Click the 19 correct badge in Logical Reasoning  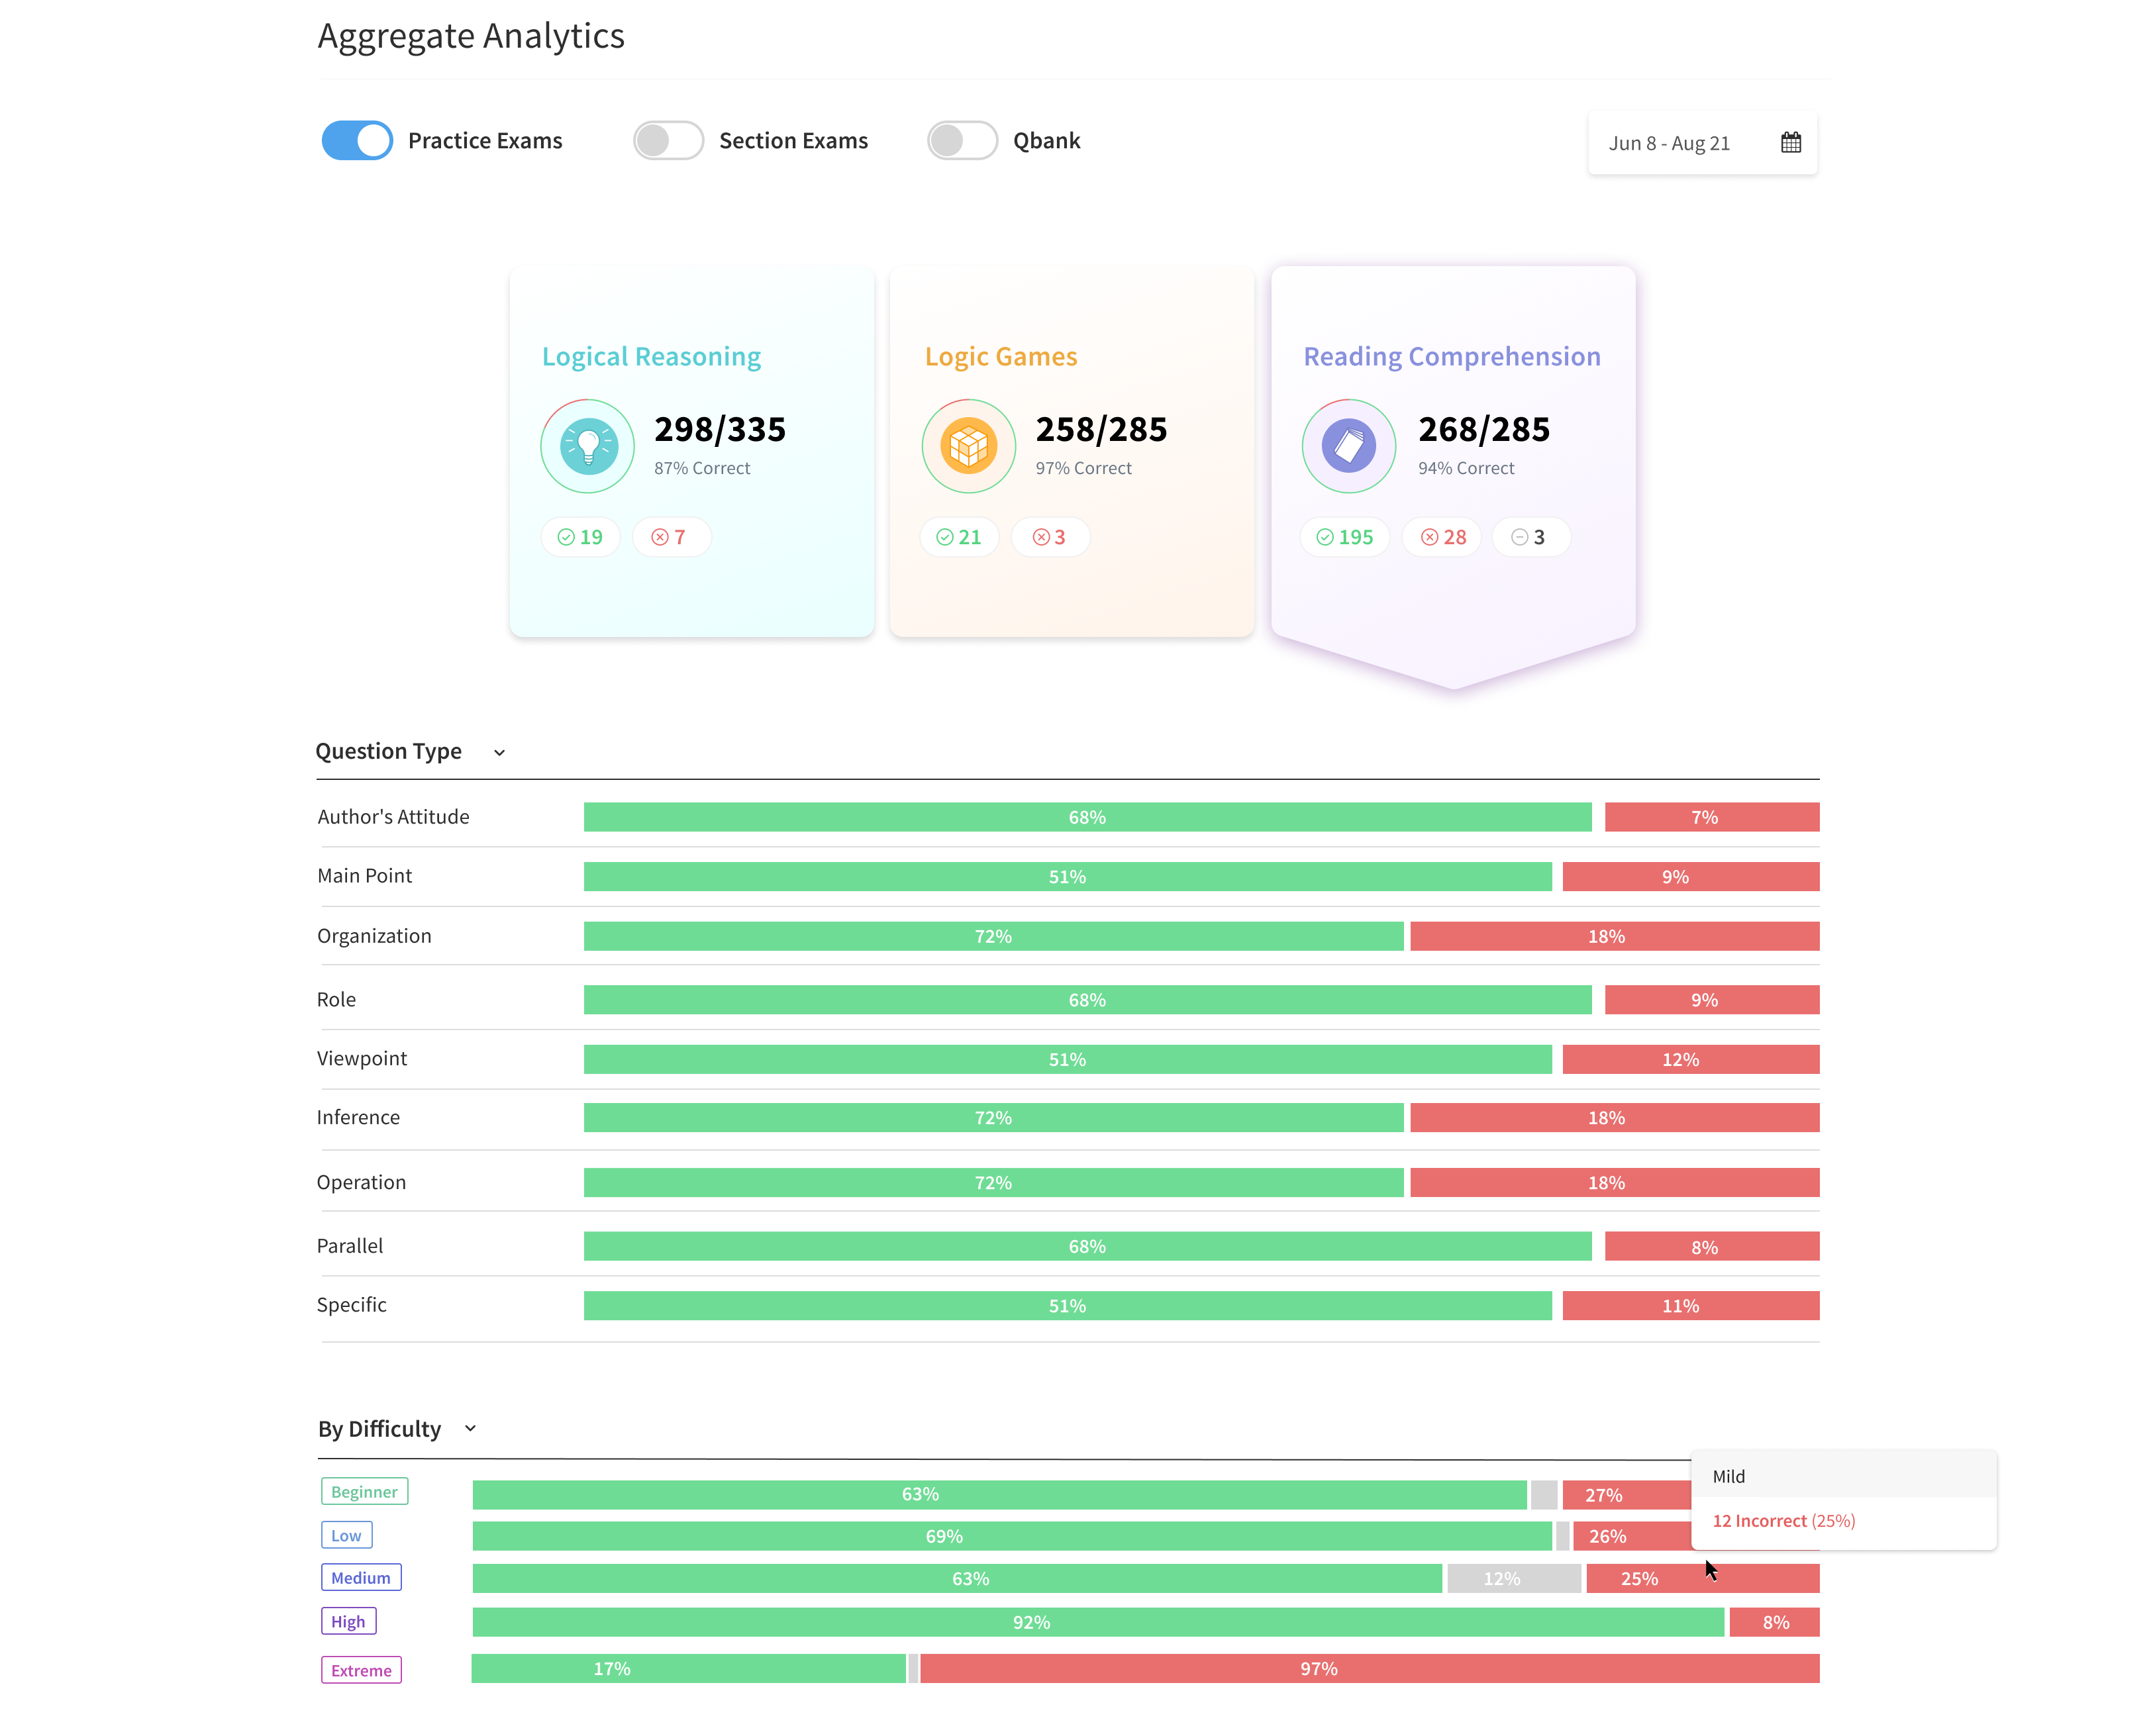pyautogui.click(x=581, y=537)
